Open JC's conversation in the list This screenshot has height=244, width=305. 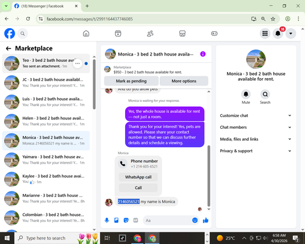coord(46,82)
